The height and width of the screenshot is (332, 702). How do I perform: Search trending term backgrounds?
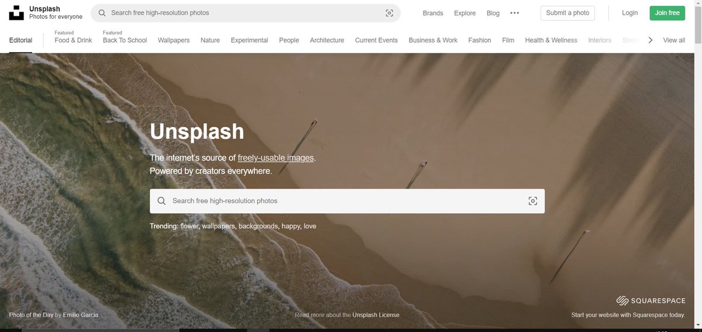coord(257,226)
